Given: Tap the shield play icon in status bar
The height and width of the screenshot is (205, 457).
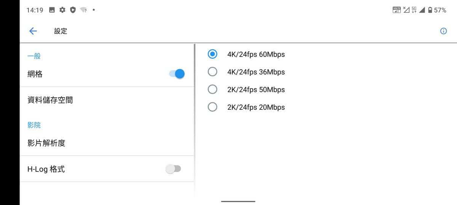Looking at the screenshot, I should click(73, 10).
